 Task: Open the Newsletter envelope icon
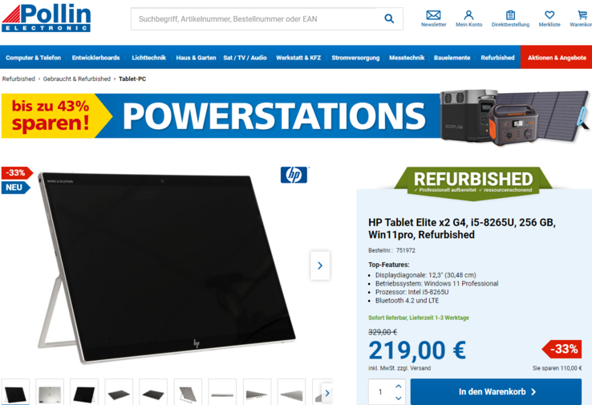tap(433, 14)
